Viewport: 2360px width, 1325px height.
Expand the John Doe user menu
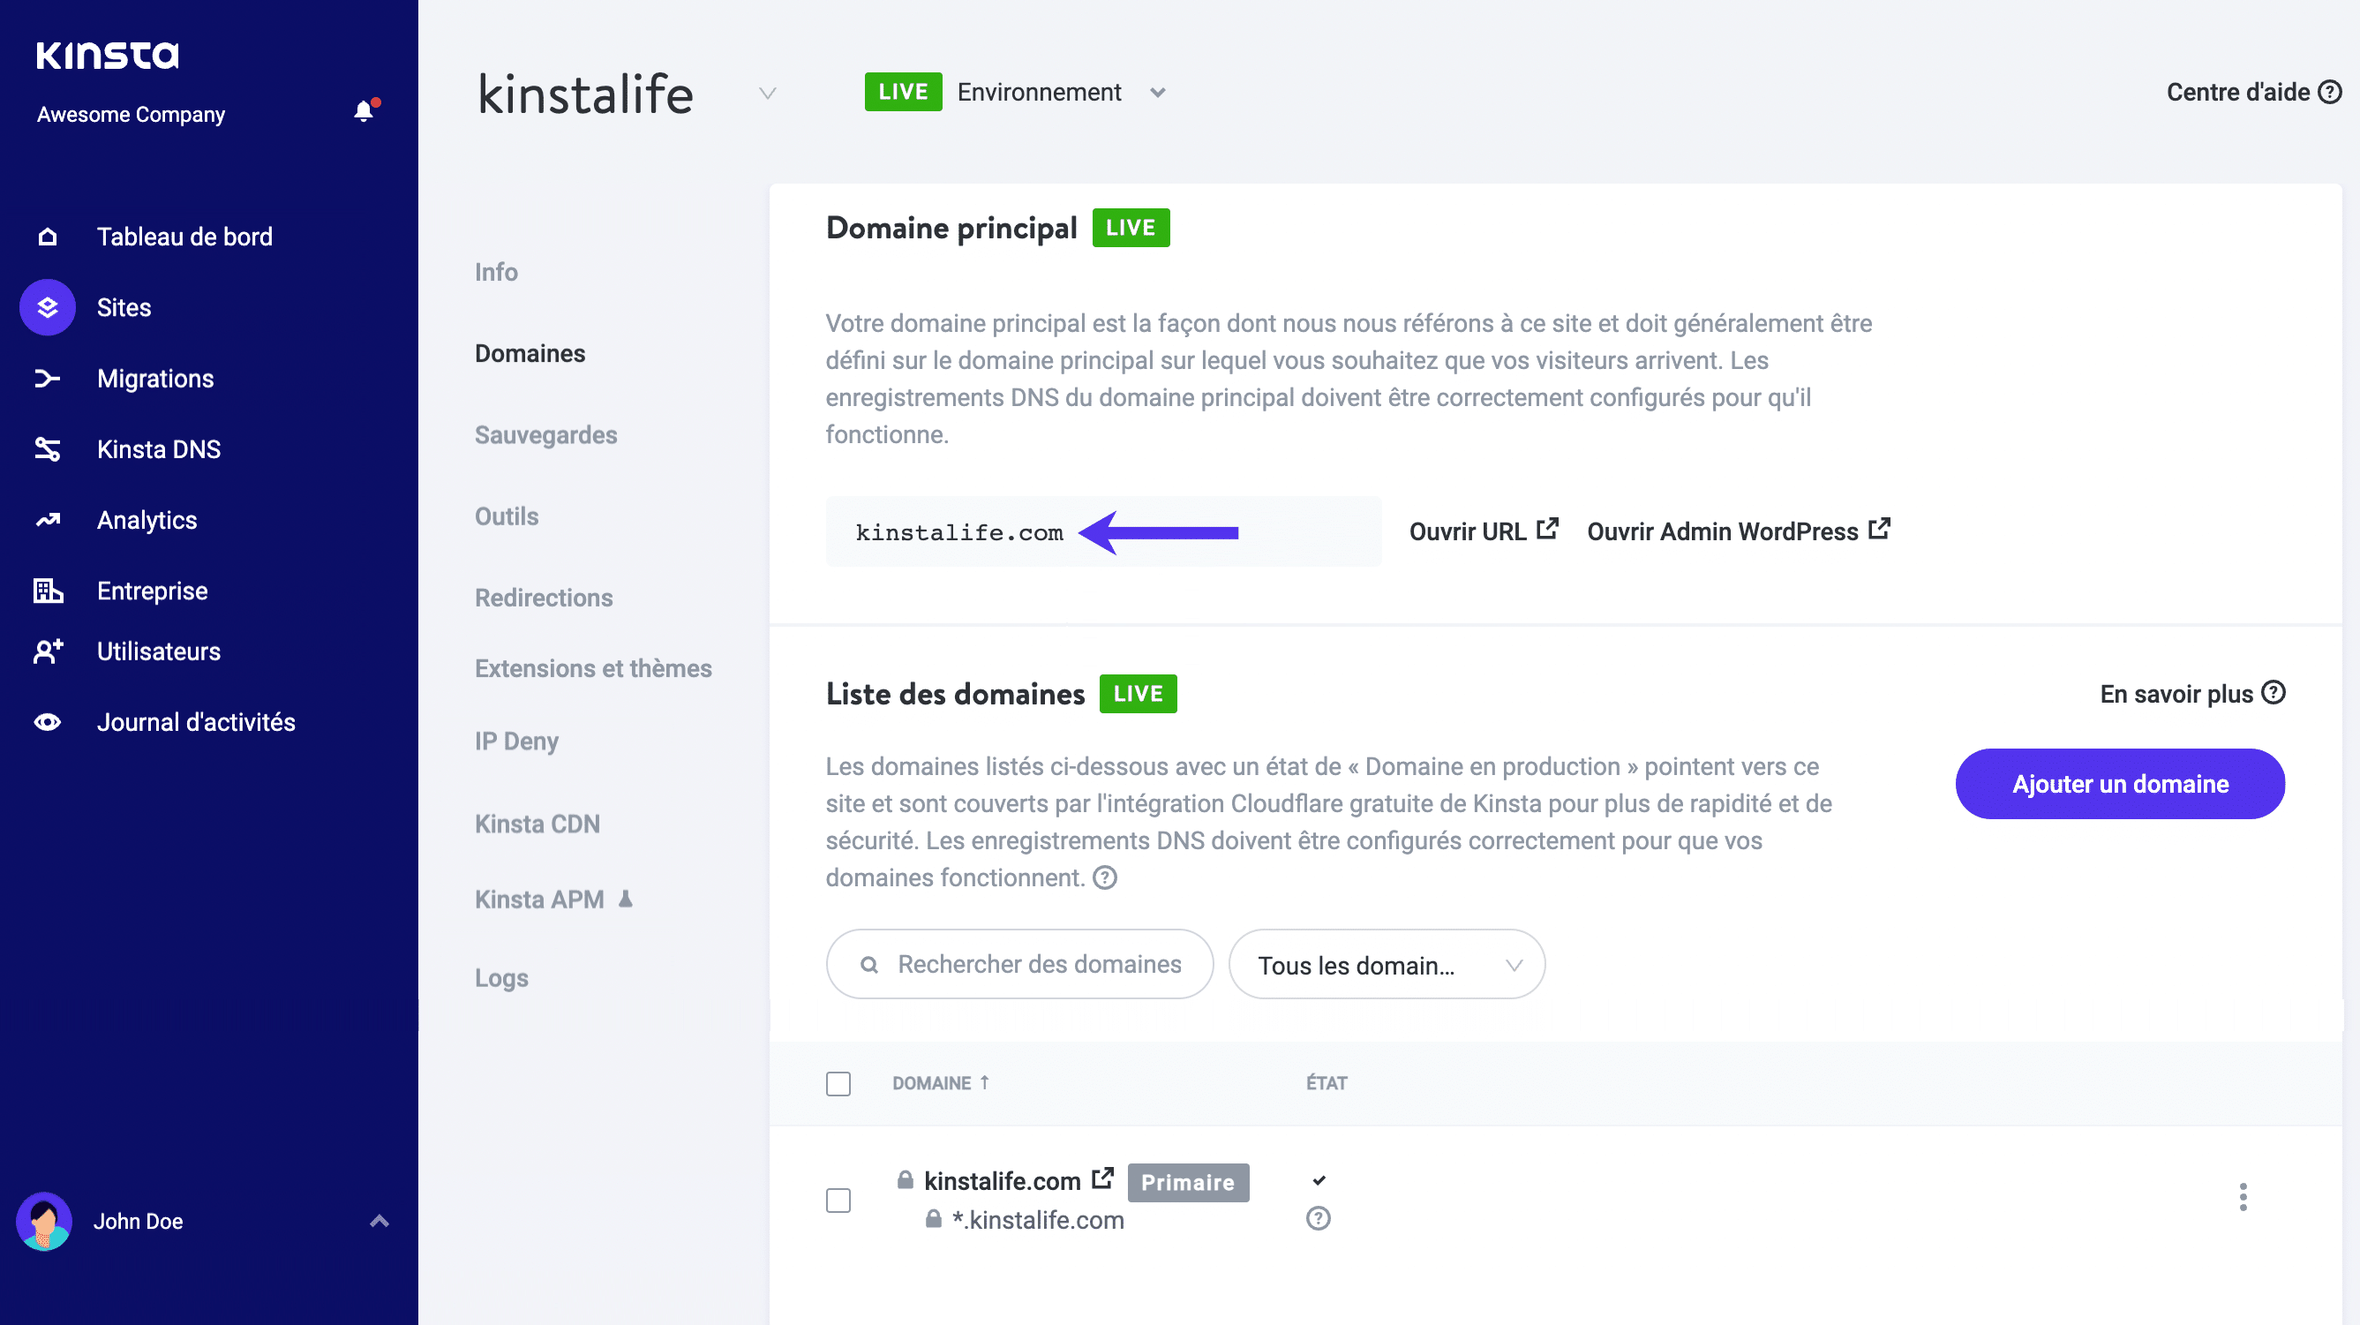[x=380, y=1221]
